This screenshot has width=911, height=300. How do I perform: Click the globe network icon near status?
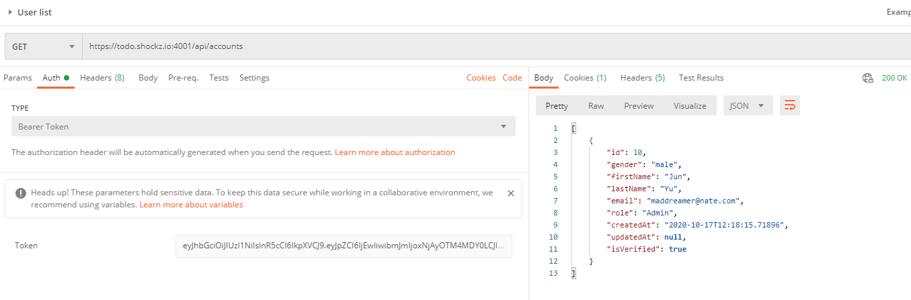pyautogui.click(x=867, y=78)
